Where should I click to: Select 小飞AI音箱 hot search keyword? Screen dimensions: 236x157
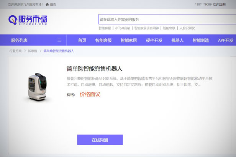click(x=123, y=28)
